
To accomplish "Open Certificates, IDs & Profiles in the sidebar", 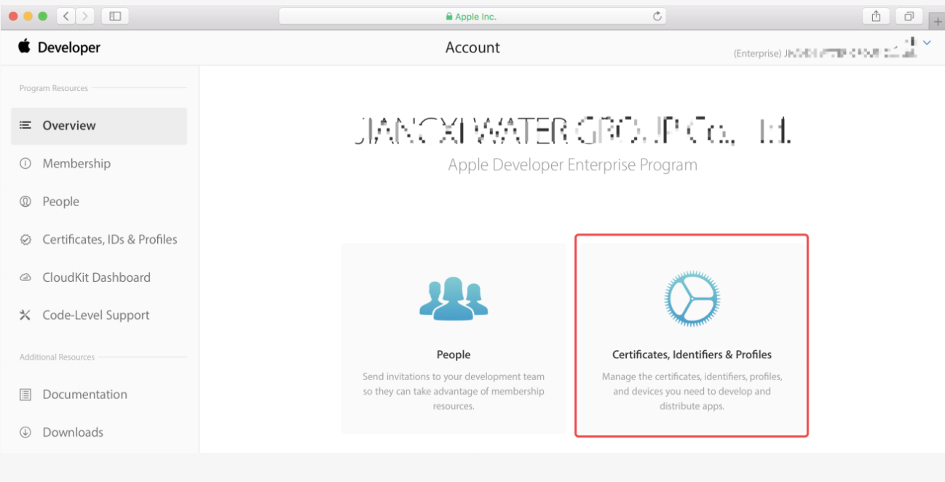I will click(x=109, y=240).
